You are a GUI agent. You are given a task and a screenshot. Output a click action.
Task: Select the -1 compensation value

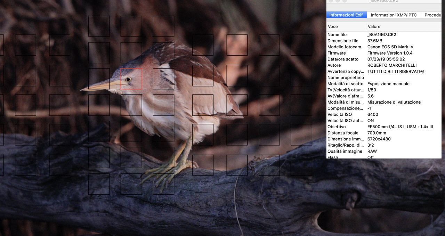(370, 108)
